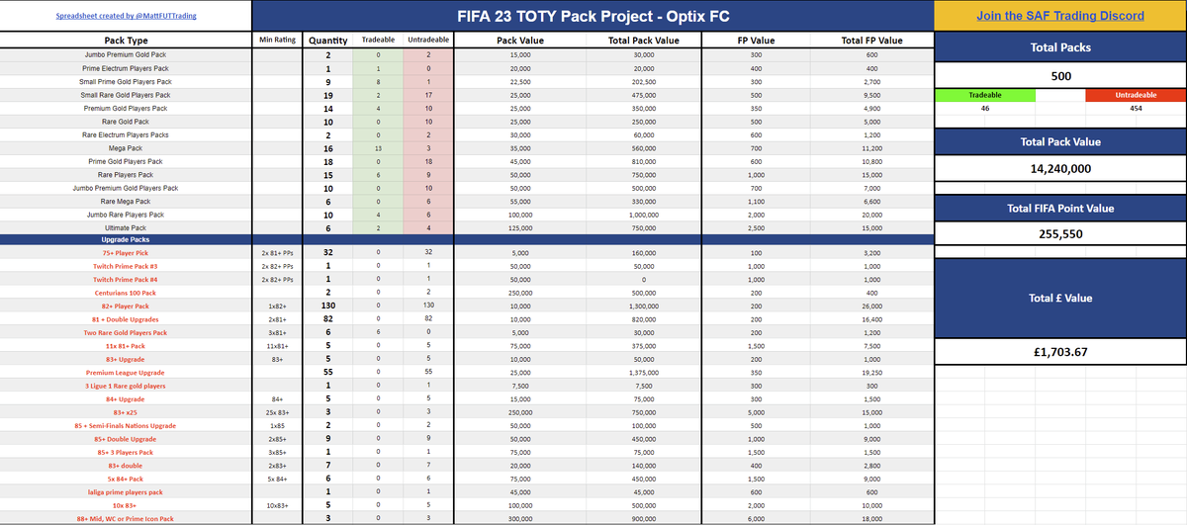
Task: Select the '£1,703.67' value cell
Action: point(1060,353)
